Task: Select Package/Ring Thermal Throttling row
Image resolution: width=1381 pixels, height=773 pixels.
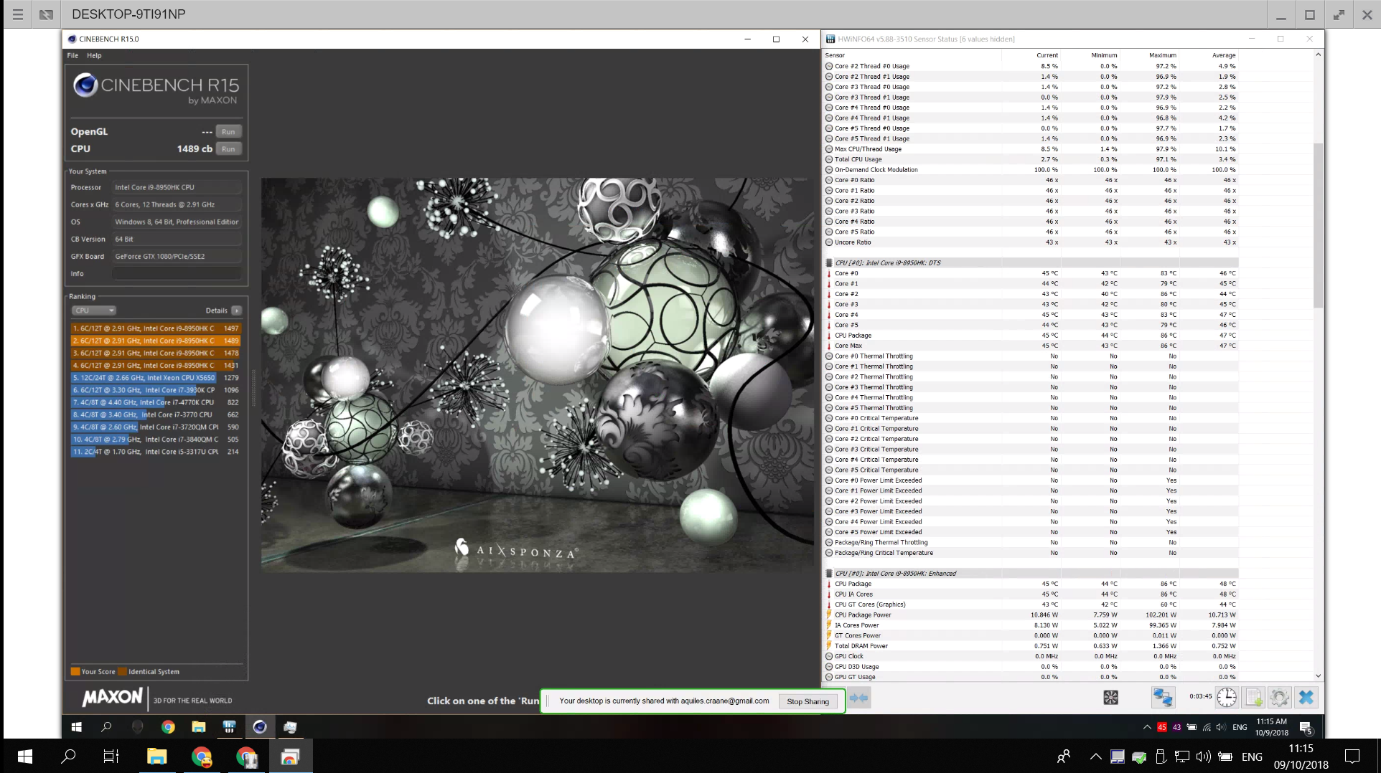Action: (1031, 542)
